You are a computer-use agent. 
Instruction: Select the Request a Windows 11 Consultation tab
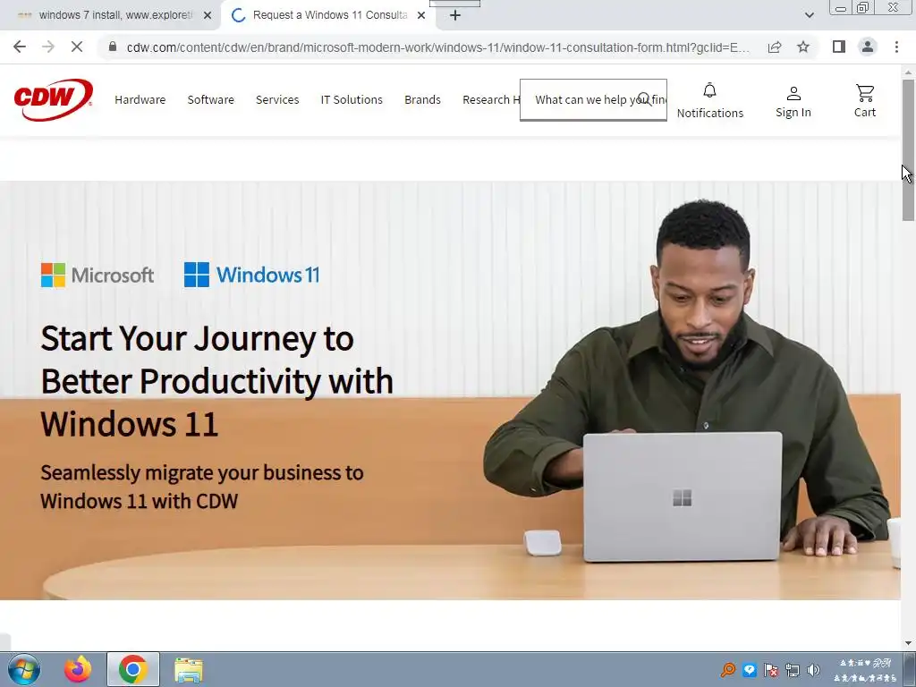(328, 15)
